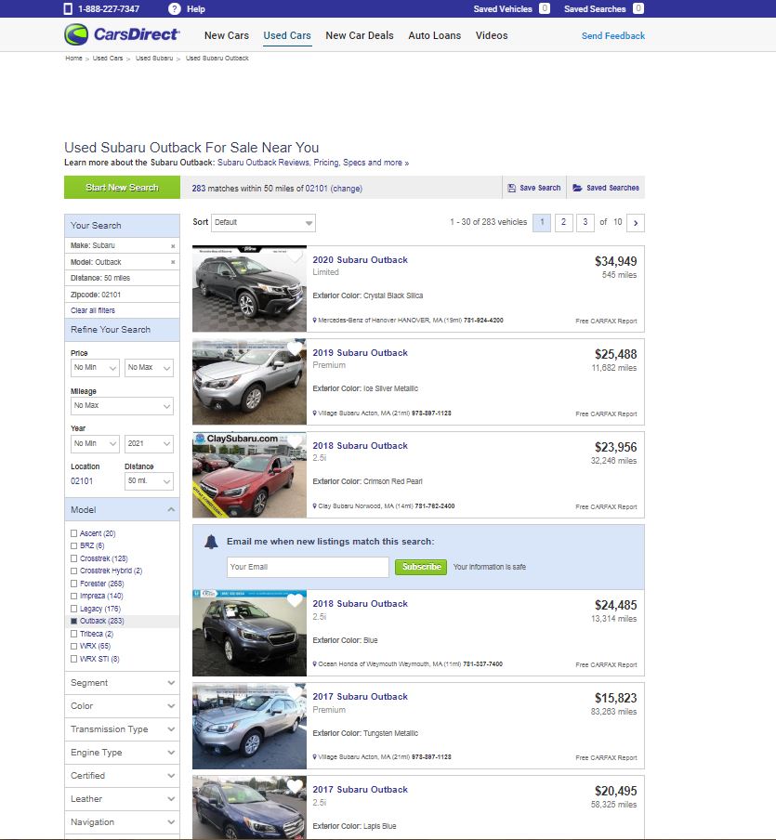Favorite the 2019 Subaru Outback heart icon
This screenshot has width=776, height=840.
point(295,348)
